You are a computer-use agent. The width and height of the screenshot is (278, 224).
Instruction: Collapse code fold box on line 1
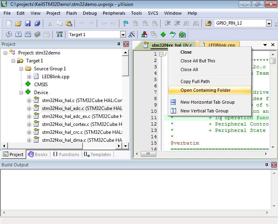[161, 54]
